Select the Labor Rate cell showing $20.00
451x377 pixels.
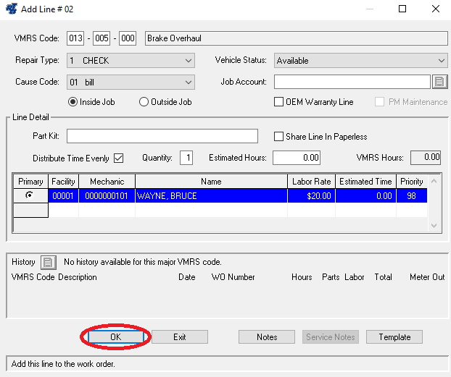(x=310, y=195)
